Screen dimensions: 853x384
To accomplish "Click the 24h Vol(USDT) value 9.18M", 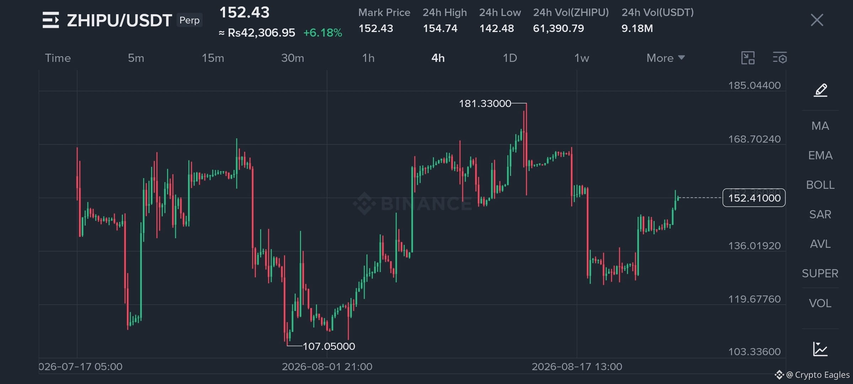I will [x=637, y=28].
